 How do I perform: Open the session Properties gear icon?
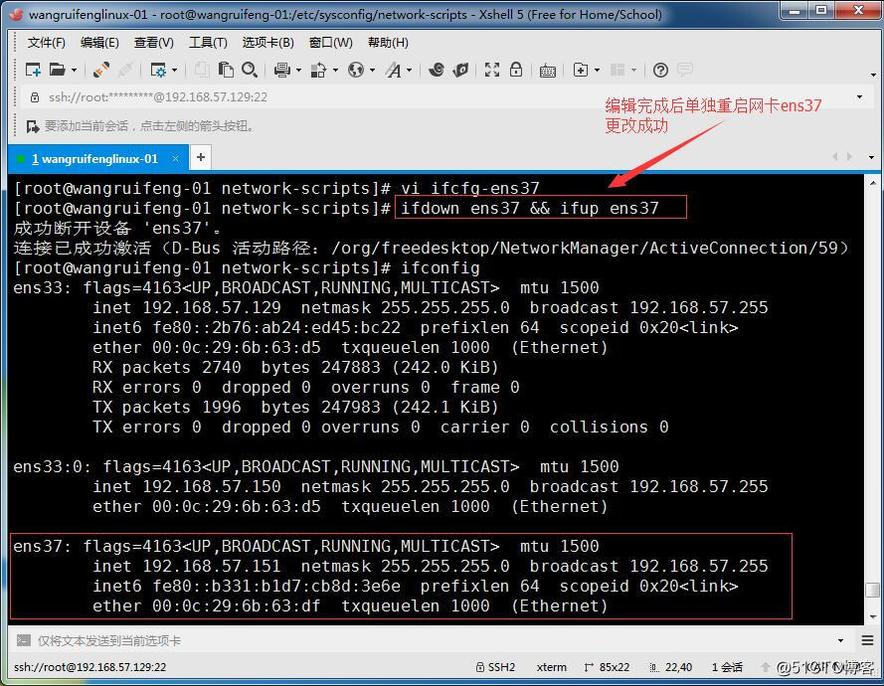(158, 70)
